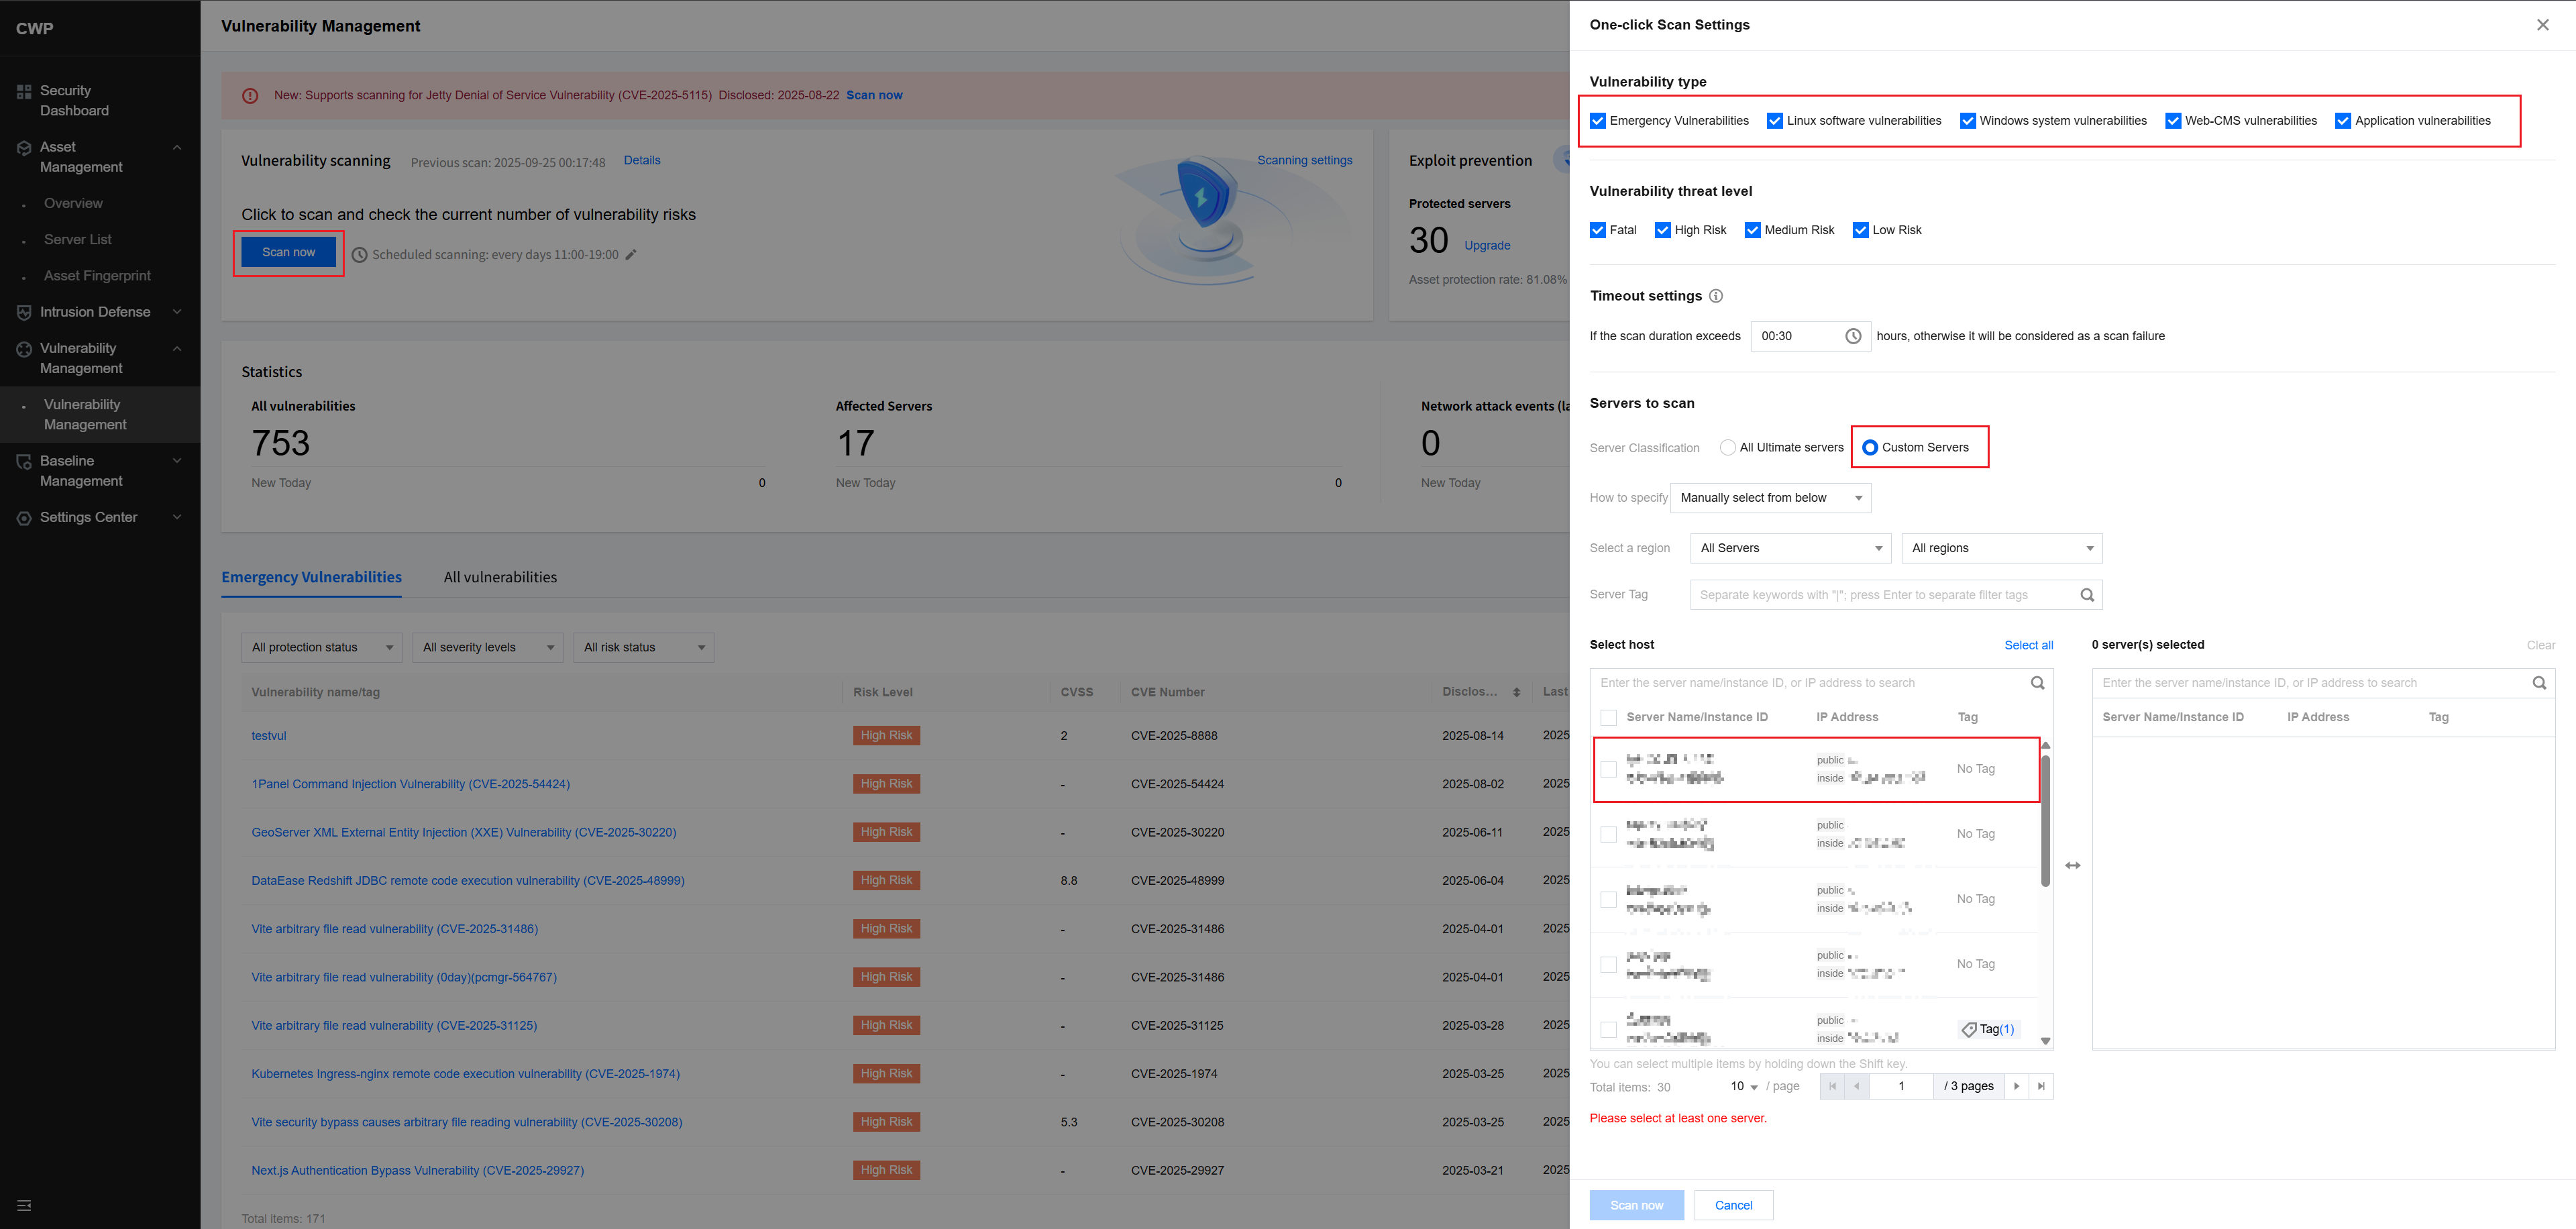Click the Tag(1) label icon on last server
This screenshot has height=1229, width=2576.
pos(1969,1029)
